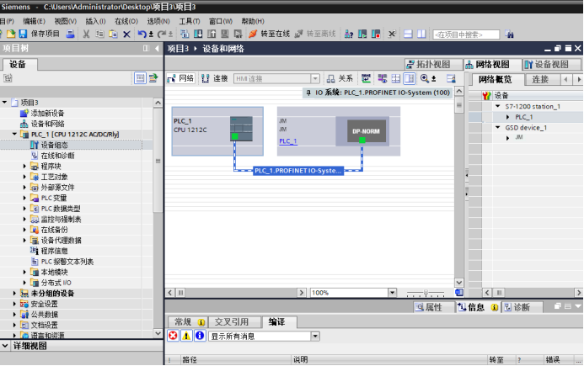Screen dimensions: 584x366
Task: Open the 诊断 inspector tab
Action: tap(522, 307)
